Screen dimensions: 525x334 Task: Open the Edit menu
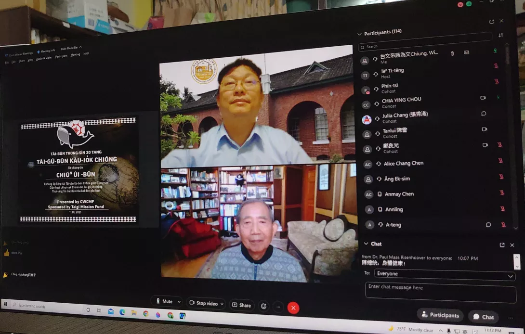tap(13, 62)
